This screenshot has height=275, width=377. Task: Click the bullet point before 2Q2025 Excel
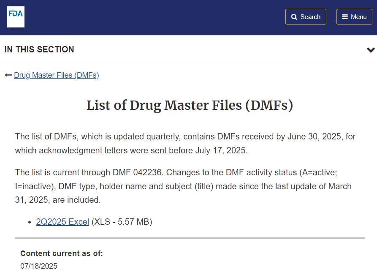29,222
